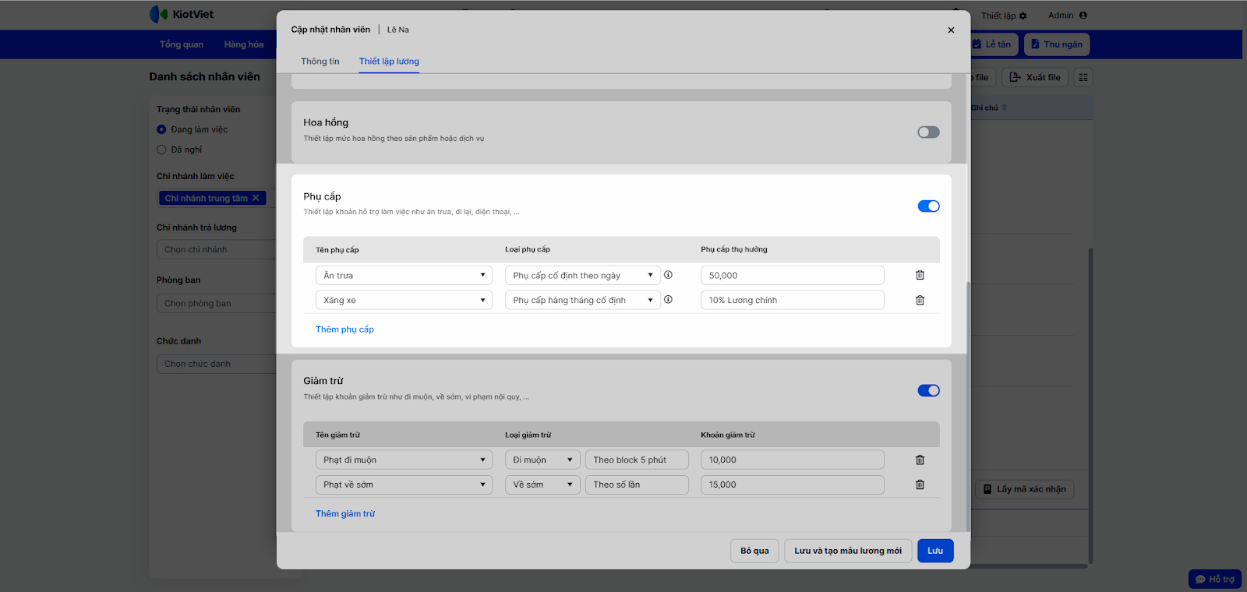Switch to the Thông tin tab
The image size is (1247, 592).
[x=320, y=62]
